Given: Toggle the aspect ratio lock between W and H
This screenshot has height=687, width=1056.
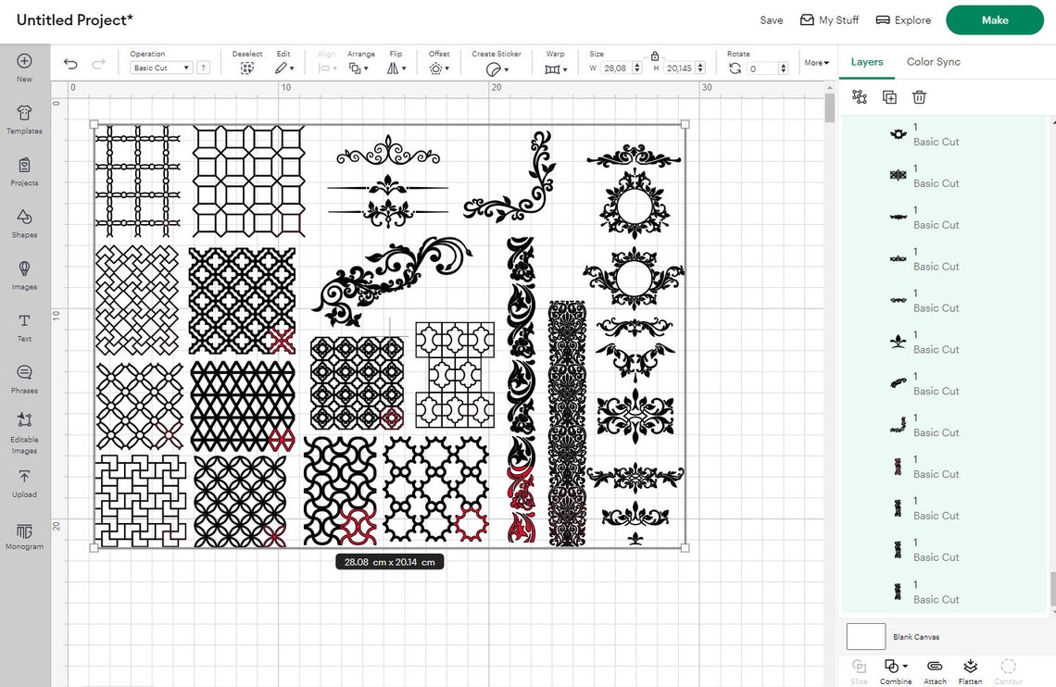Looking at the screenshot, I should coord(656,56).
